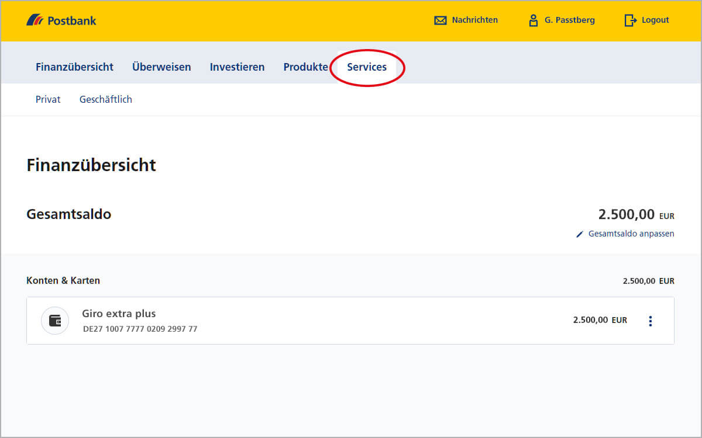Viewport: 702px width, 438px height.
Task: Switch to the Services menu
Action: 367,67
